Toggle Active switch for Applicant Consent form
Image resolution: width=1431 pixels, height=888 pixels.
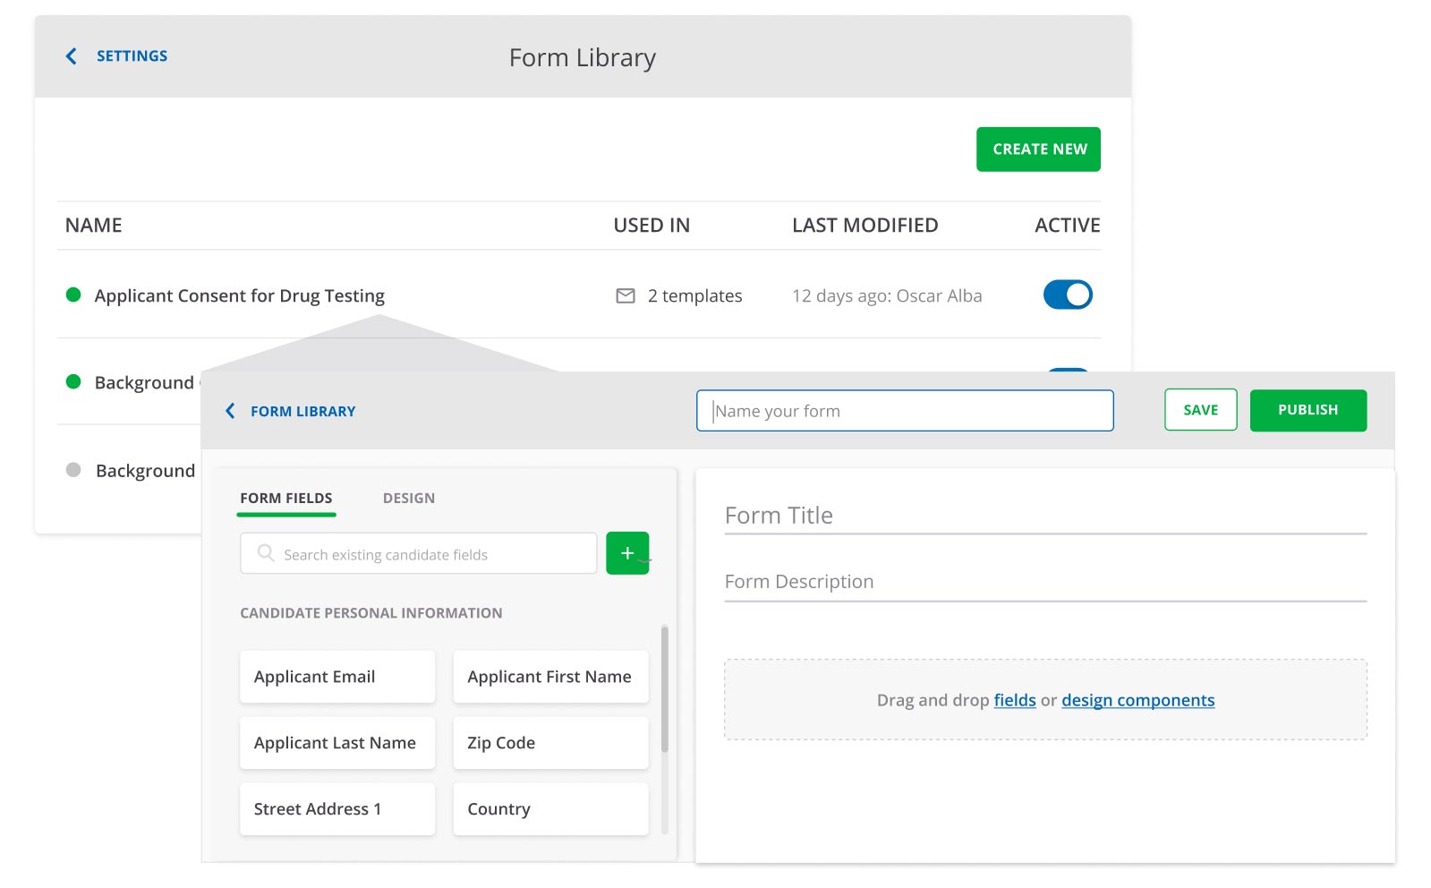pyautogui.click(x=1067, y=295)
